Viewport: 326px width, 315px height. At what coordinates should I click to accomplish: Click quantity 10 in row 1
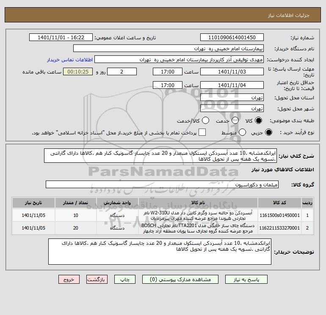tap(76, 215)
